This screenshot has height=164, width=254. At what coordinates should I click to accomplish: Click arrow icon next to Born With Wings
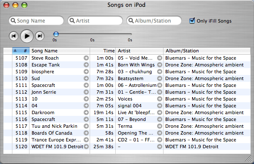click(160, 65)
